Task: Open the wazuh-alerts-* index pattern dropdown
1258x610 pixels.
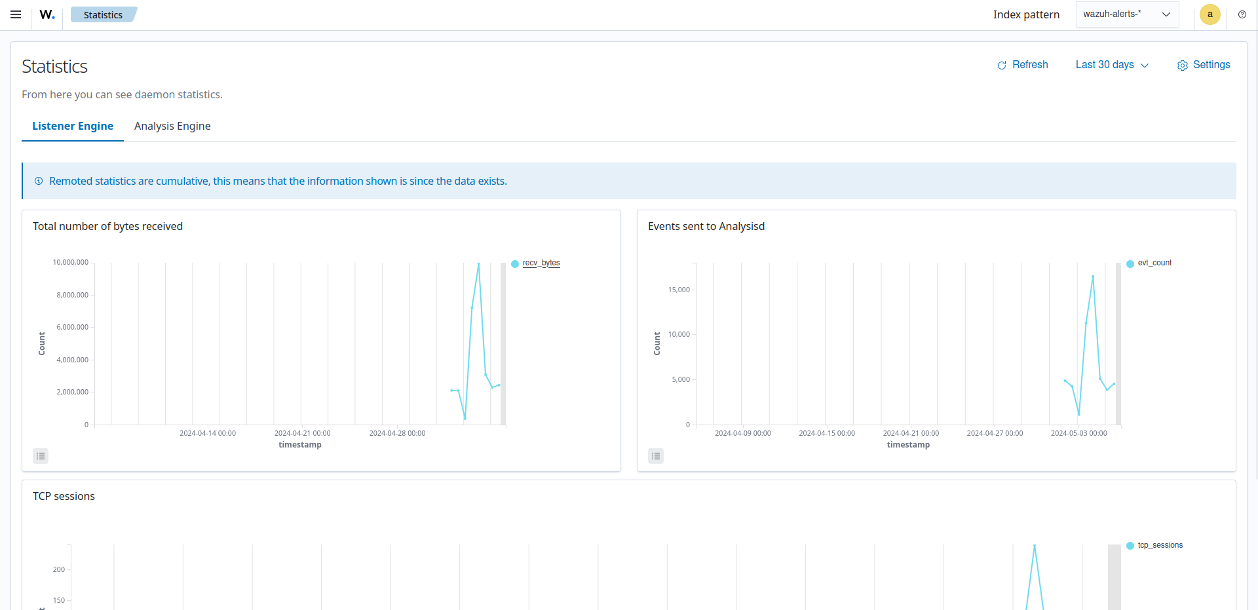Action: pyautogui.click(x=1127, y=14)
